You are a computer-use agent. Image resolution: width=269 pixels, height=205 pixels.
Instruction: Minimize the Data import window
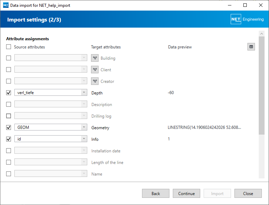click(x=230, y=5)
